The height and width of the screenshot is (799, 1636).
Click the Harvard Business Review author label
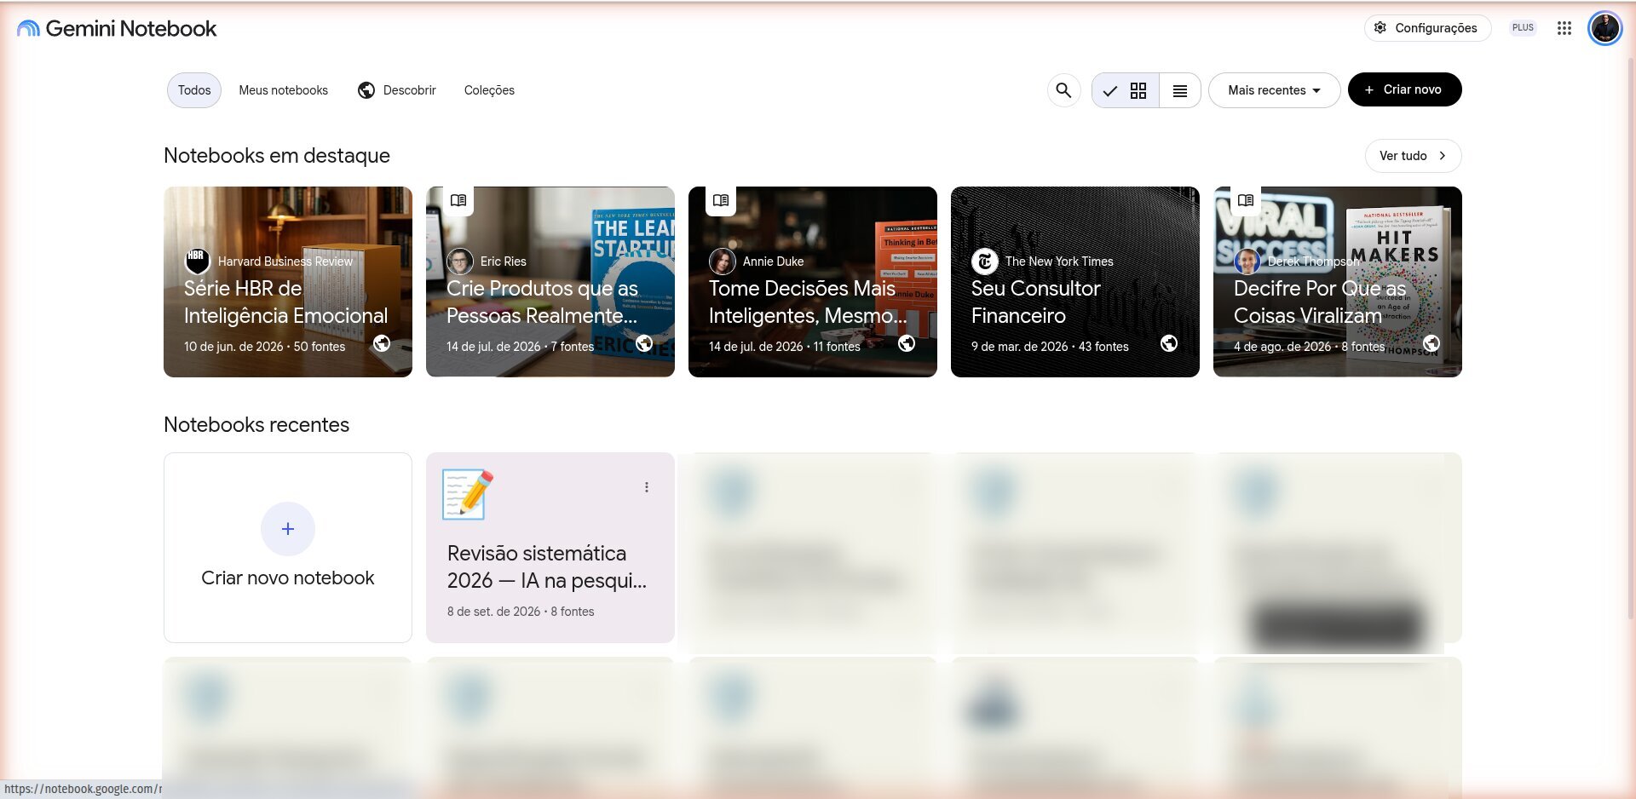pos(285,262)
